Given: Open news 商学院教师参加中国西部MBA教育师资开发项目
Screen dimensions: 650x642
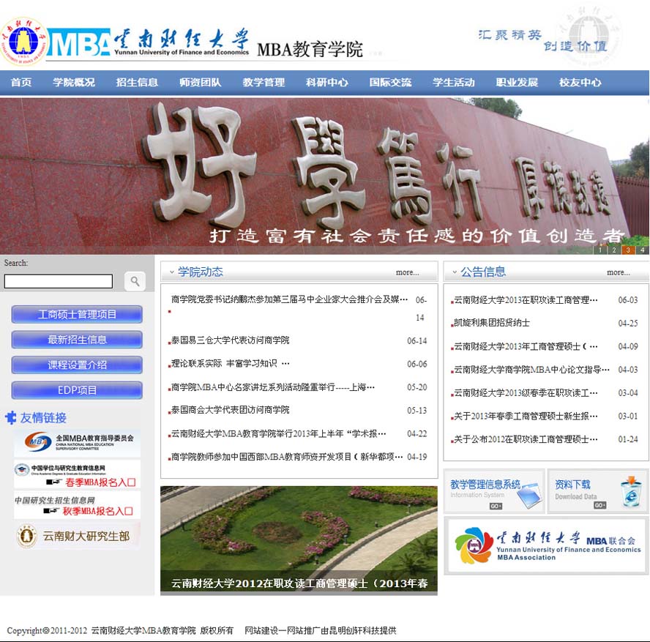Looking at the screenshot, I should 287,457.
